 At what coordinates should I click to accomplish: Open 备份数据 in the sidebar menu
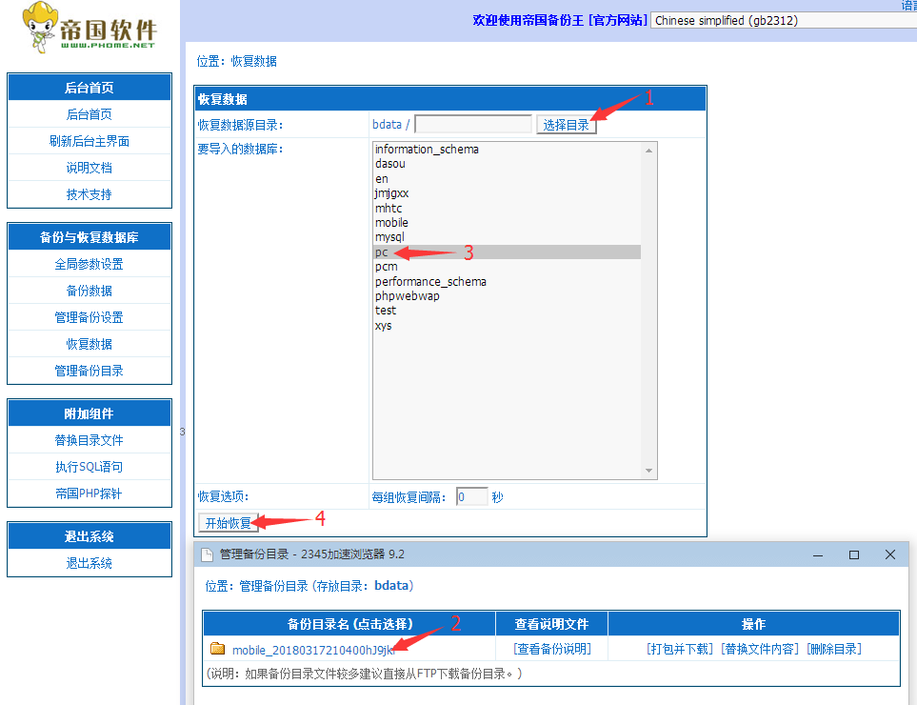[90, 291]
